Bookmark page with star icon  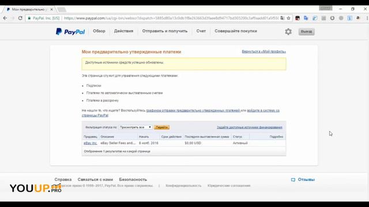288,18
